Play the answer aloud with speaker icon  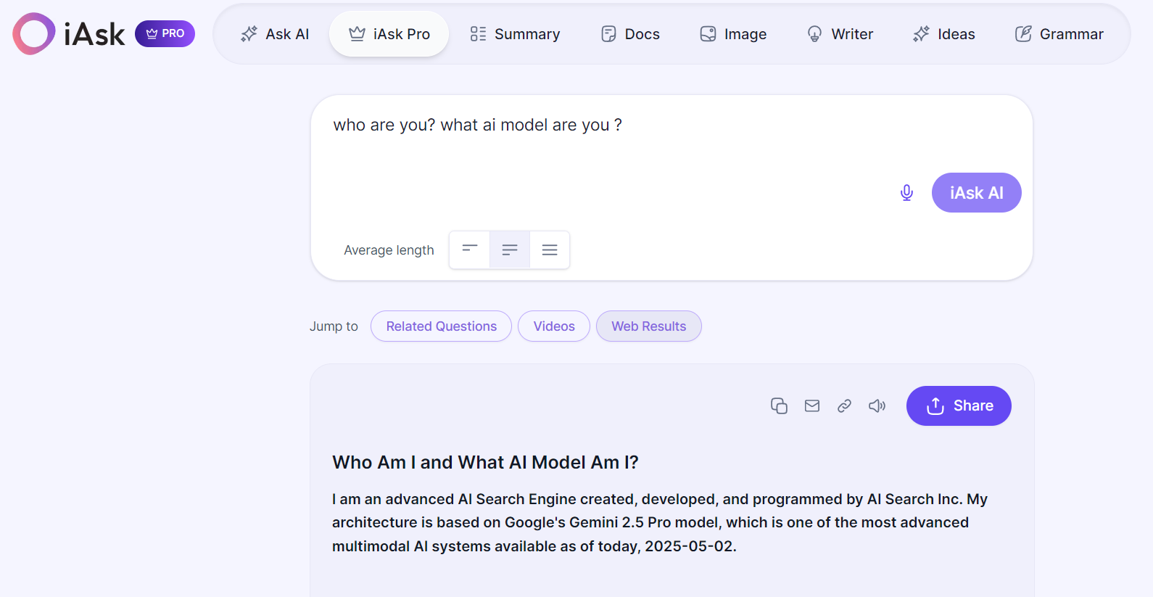tap(877, 405)
